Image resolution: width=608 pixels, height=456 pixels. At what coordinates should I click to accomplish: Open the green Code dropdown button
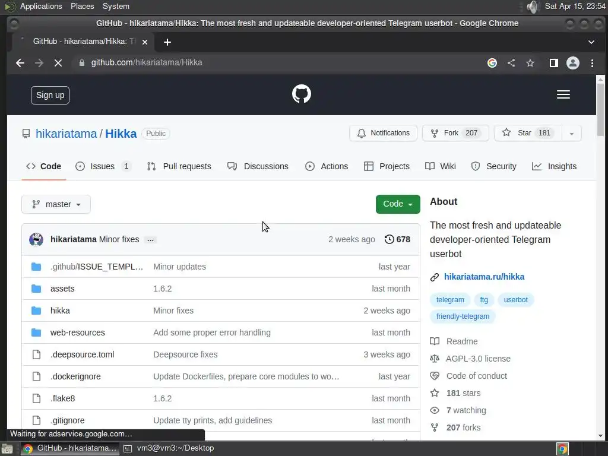[x=397, y=204]
